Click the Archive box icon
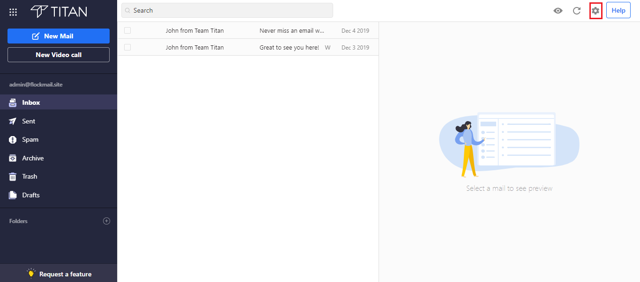Image resolution: width=640 pixels, height=282 pixels. 13,158
